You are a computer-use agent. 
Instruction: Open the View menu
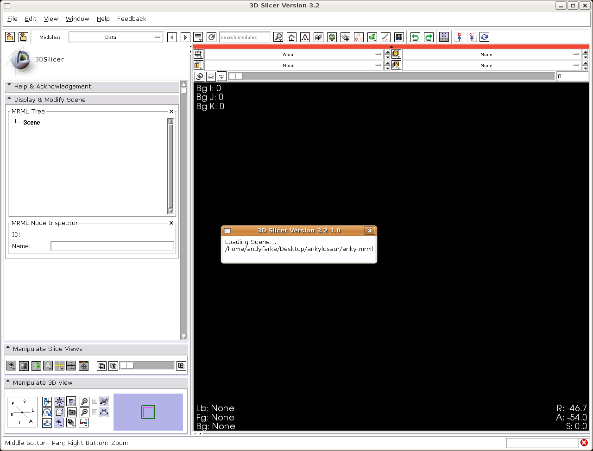(51, 19)
